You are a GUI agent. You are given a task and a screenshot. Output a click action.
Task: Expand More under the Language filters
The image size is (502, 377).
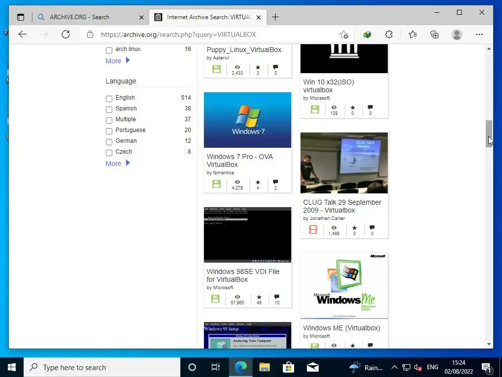tap(118, 163)
